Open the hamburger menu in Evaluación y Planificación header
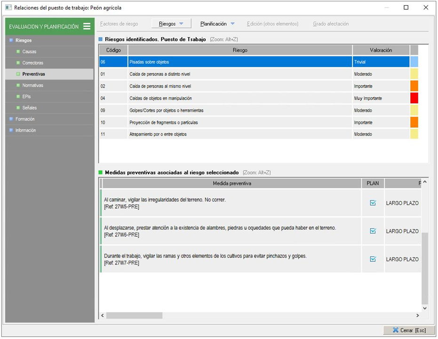Viewport: 438px width, 339px height. point(87,27)
